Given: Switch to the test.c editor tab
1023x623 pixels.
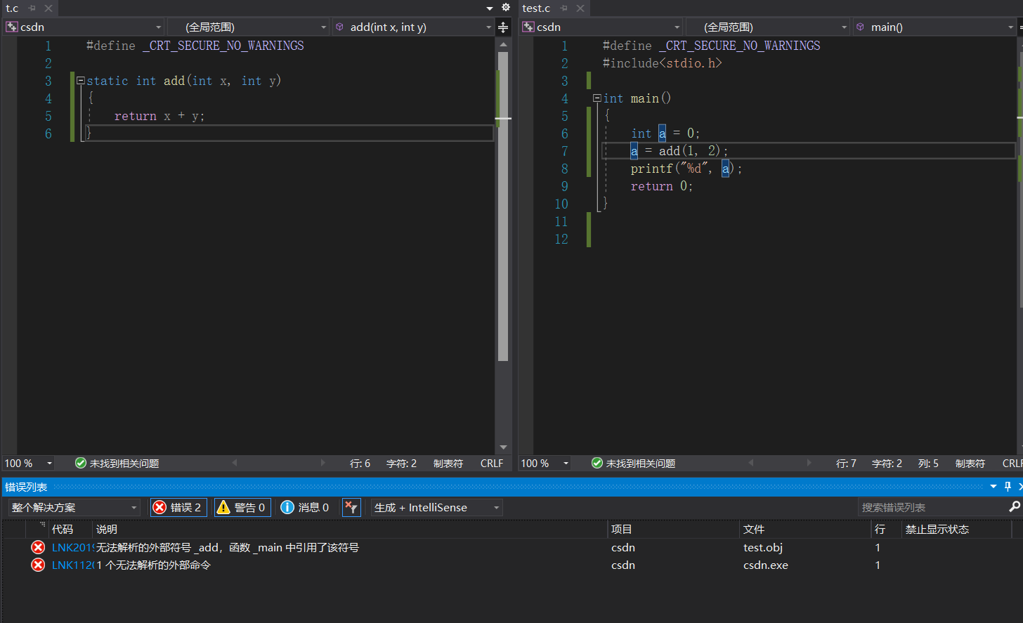Looking at the screenshot, I should click(536, 8).
